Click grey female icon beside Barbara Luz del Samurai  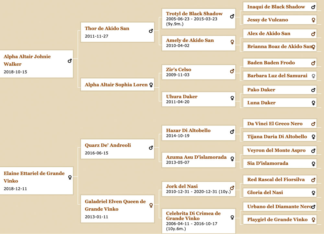coord(313,76)
